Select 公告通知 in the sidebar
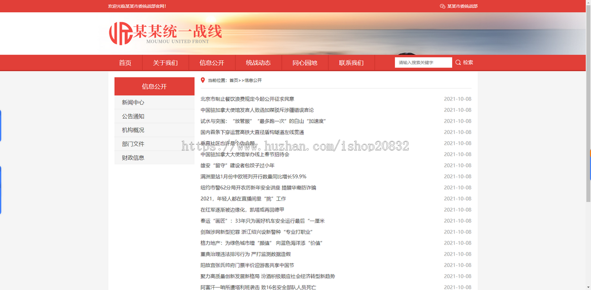Image resolution: width=591 pixels, height=290 pixels. tap(155, 116)
